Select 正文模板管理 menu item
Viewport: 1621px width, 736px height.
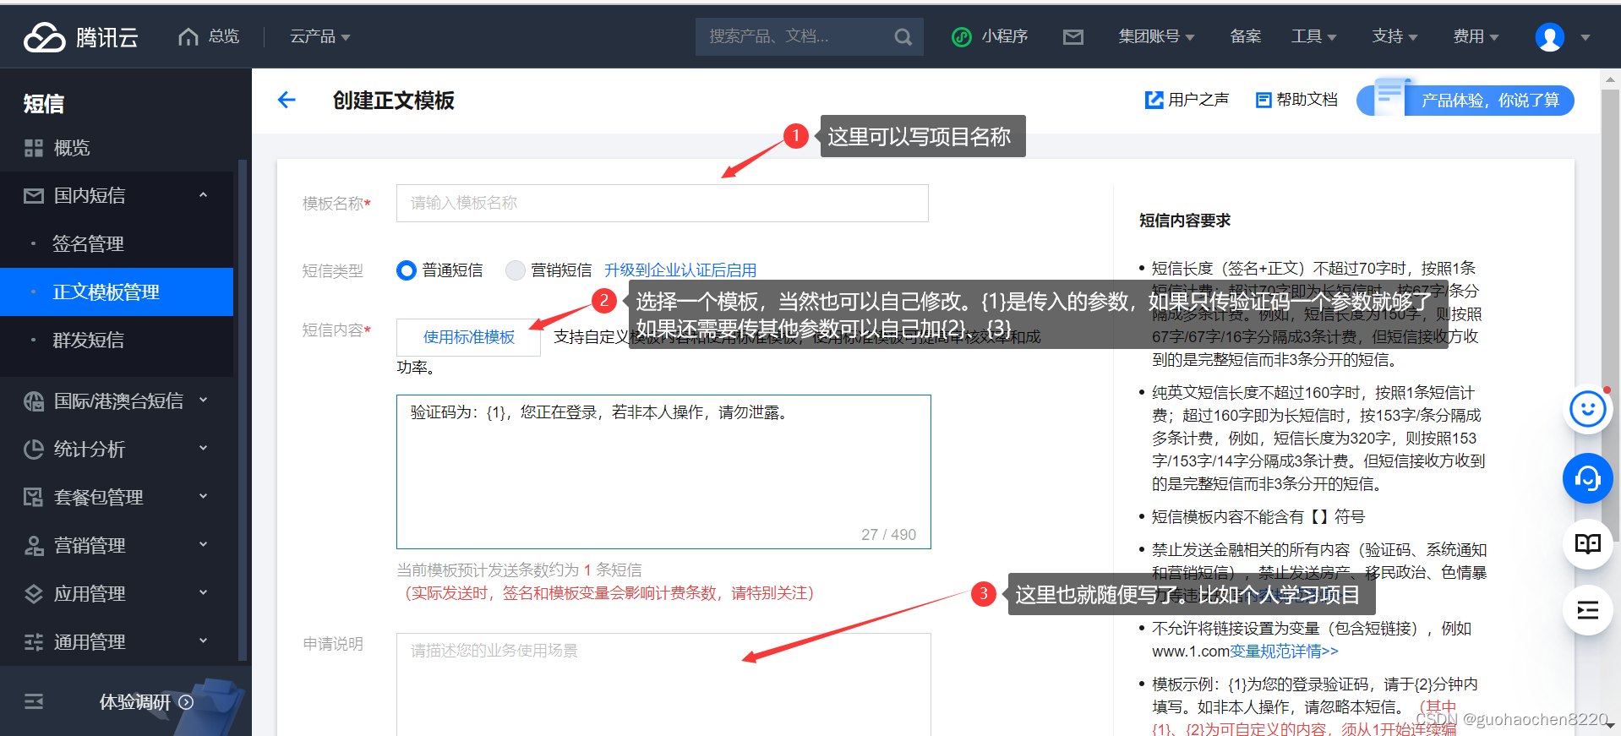pos(117,292)
